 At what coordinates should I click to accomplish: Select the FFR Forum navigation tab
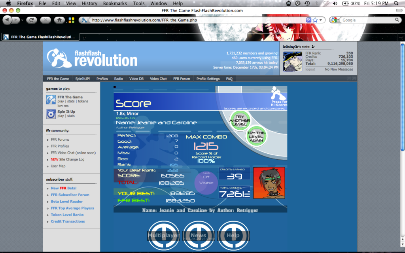tap(182, 79)
